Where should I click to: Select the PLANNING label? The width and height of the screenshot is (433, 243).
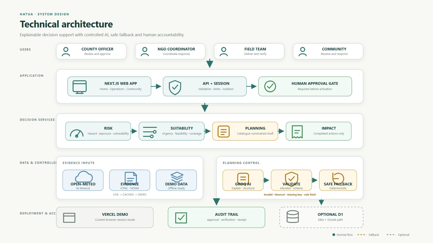255,128
